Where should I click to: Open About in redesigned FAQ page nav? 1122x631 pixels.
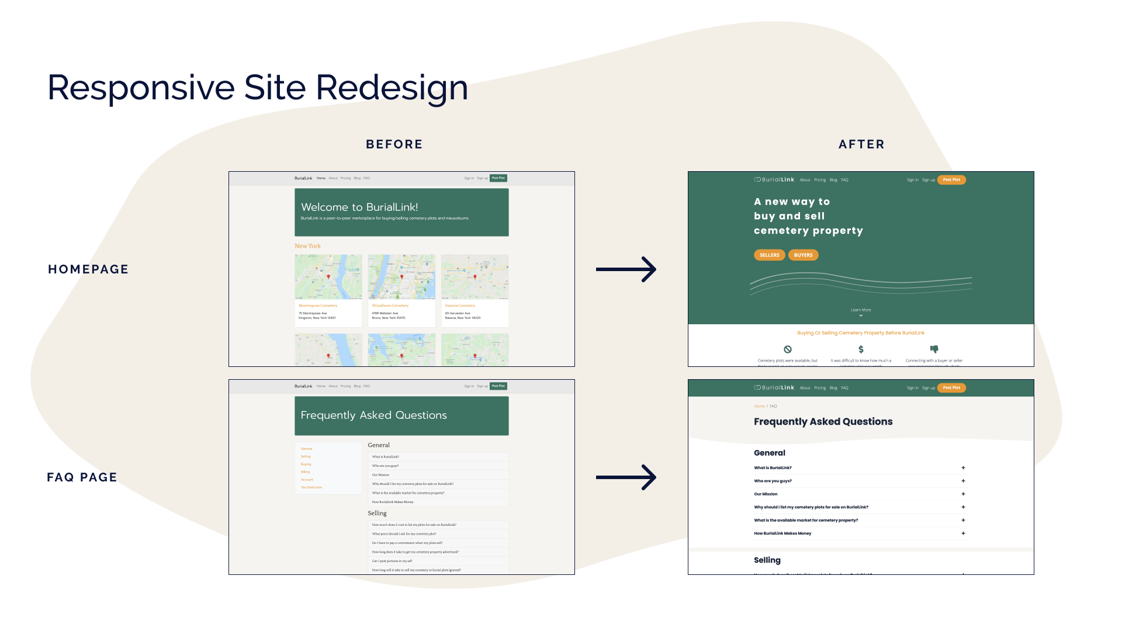click(x=805, y=388)
